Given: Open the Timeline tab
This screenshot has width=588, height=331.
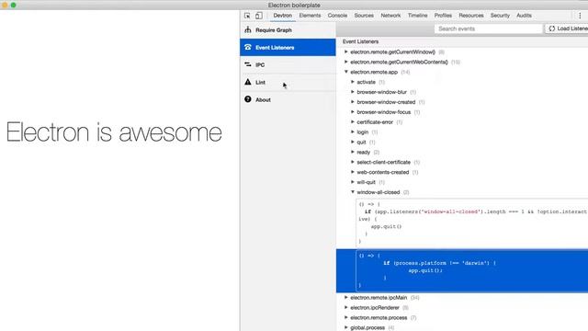Looking at the screenshot, I should pos(417,16).
